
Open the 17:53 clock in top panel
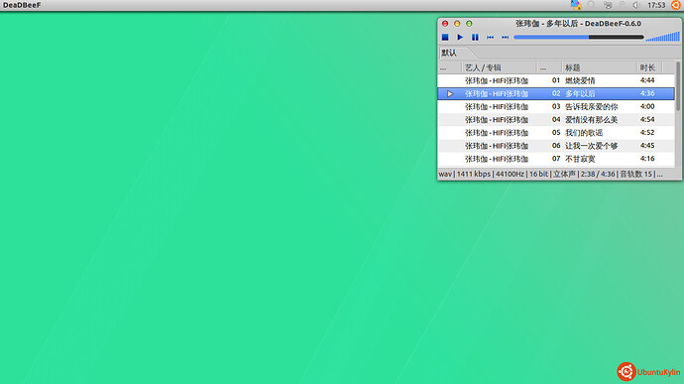(x=656, y=5)
